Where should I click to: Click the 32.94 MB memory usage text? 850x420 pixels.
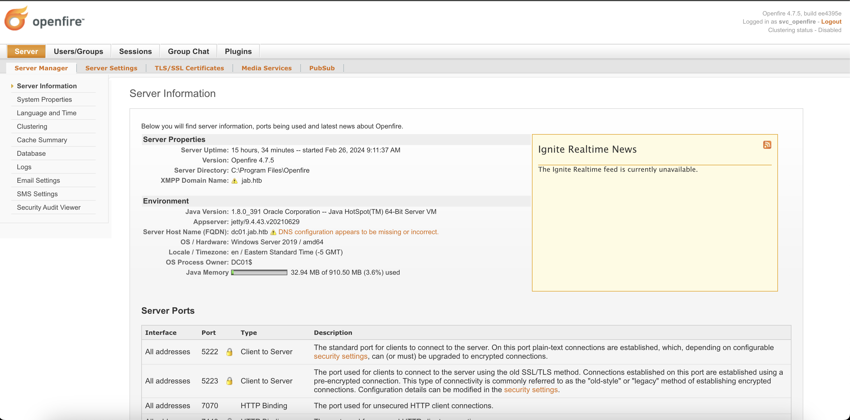[x=345, y=273]
